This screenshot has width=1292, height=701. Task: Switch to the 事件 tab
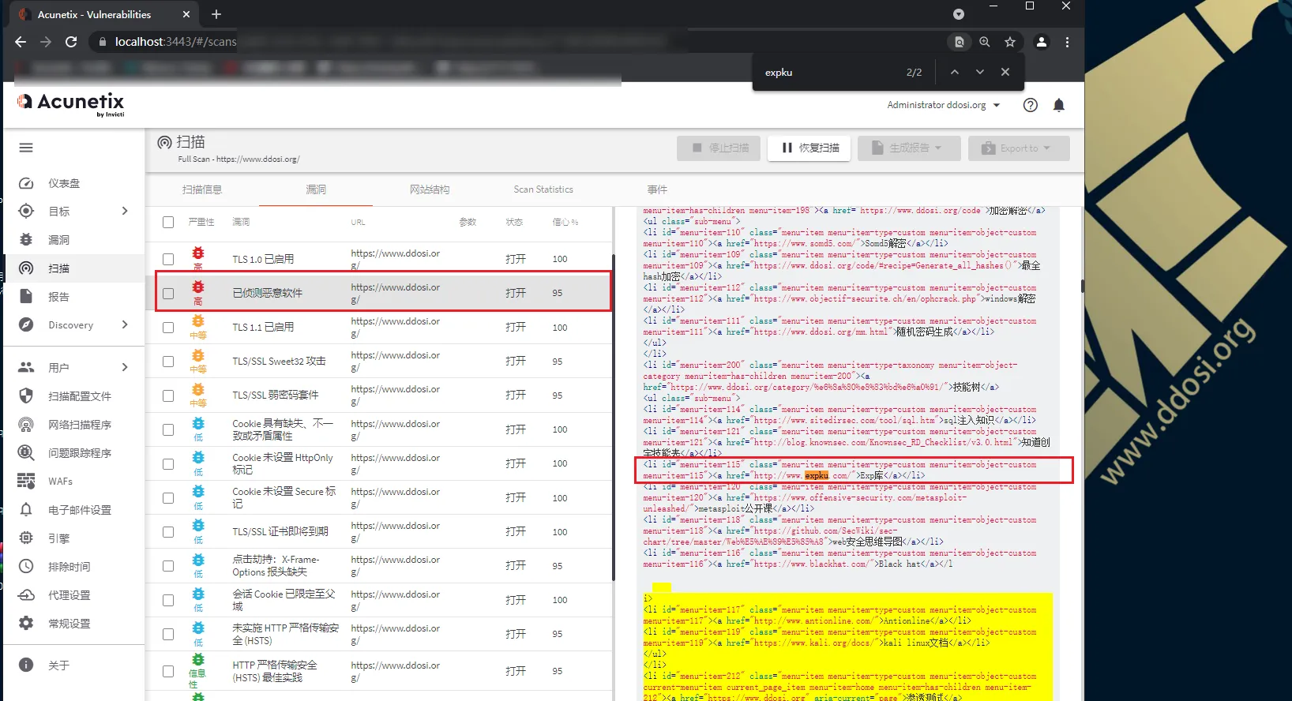click(657, 189)
